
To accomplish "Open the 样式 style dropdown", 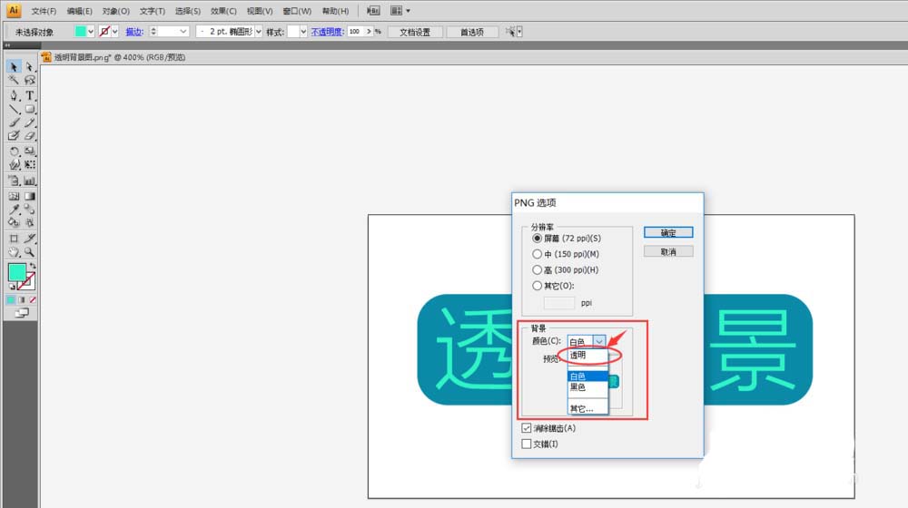I will (303, 32).
